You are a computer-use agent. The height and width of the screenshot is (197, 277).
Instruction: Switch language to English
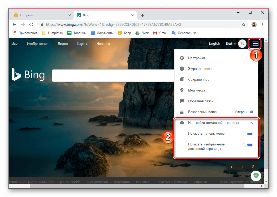[214, 43]
